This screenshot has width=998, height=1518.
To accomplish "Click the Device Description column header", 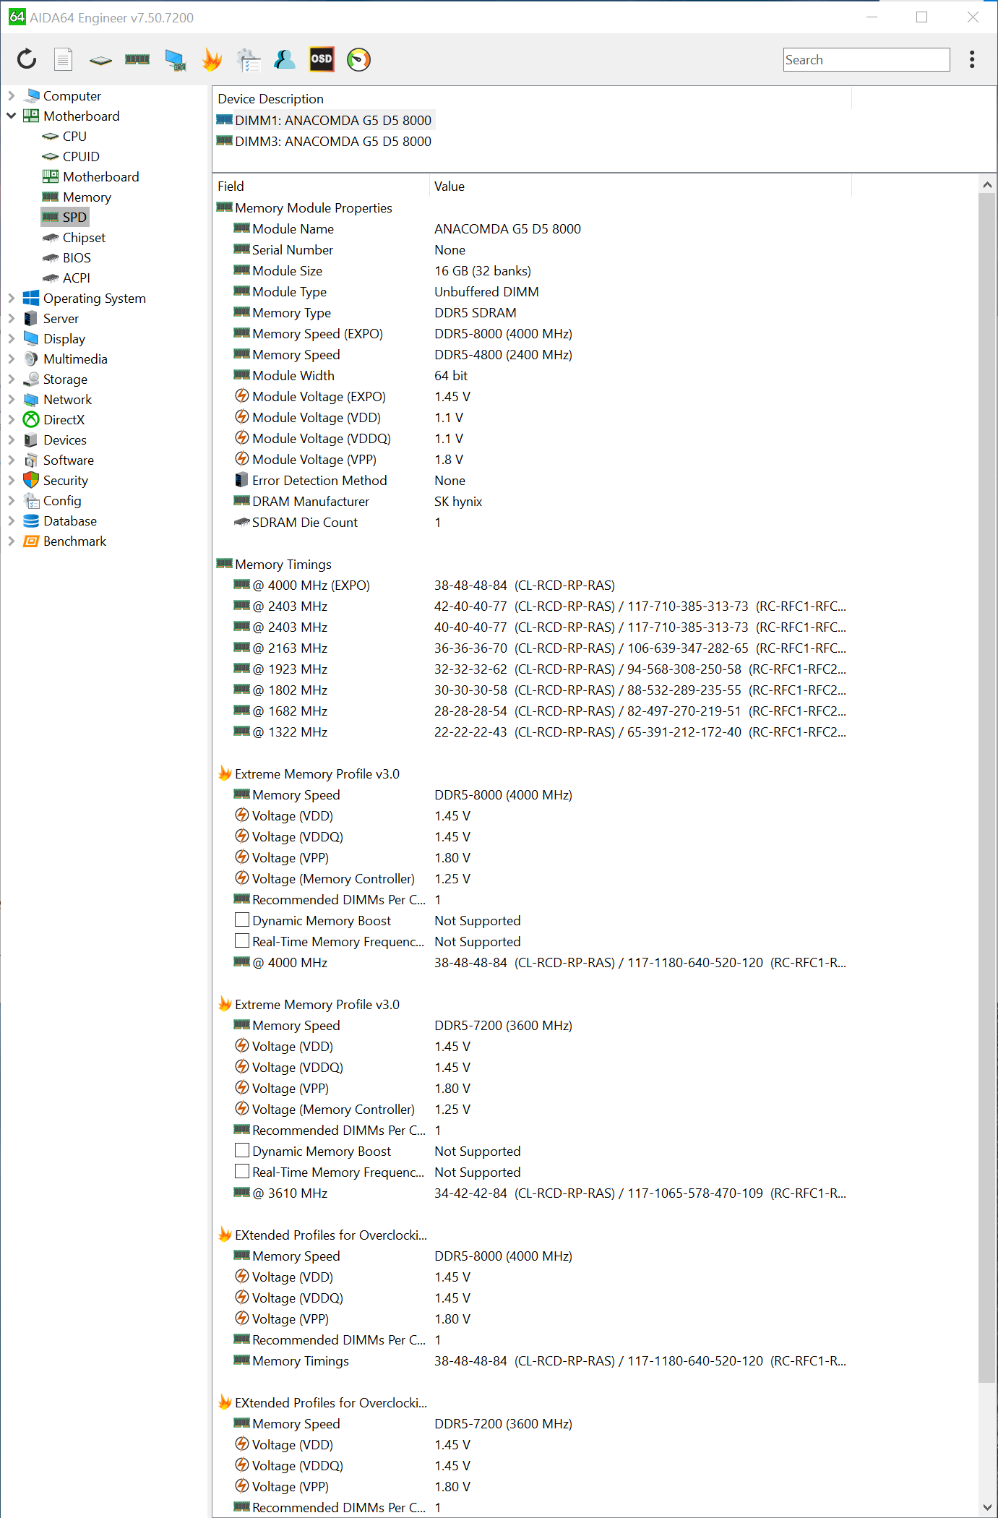I will pos(532,98).
